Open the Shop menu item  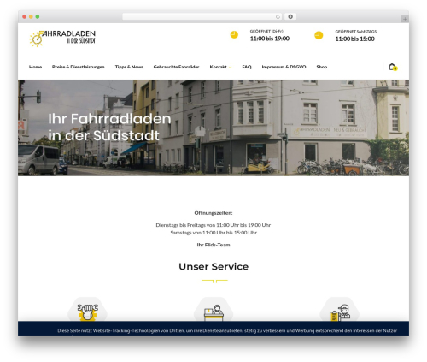pos(322,67)
